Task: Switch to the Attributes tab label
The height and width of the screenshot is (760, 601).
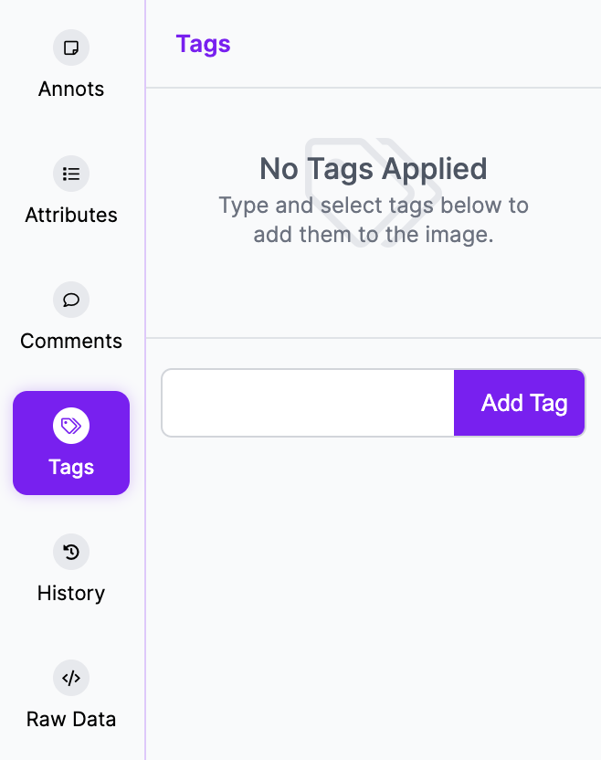Action: coord(71,216)
